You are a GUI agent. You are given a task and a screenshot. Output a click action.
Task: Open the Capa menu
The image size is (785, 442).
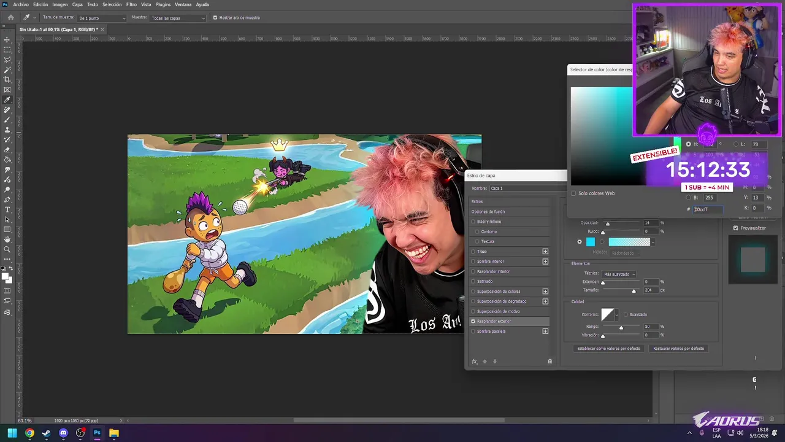[77, 4]
